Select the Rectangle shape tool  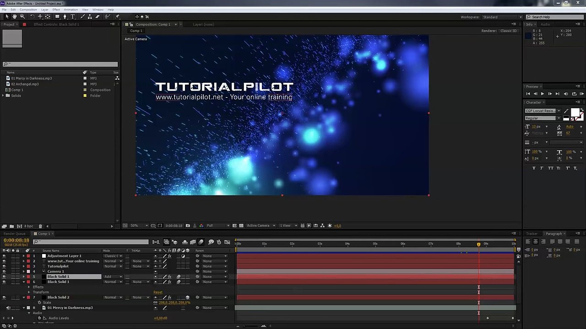(57, 17)
